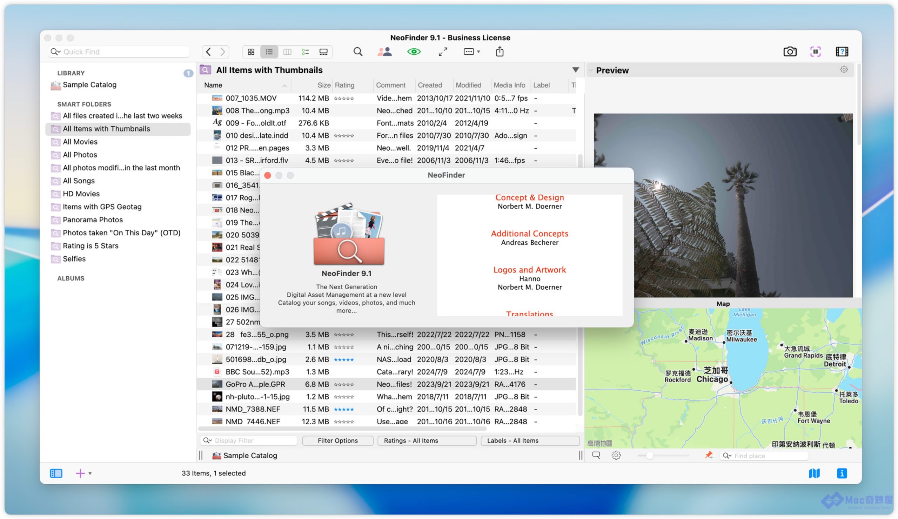Click the magnifier Find icon in toolbar

pos(357,52)
